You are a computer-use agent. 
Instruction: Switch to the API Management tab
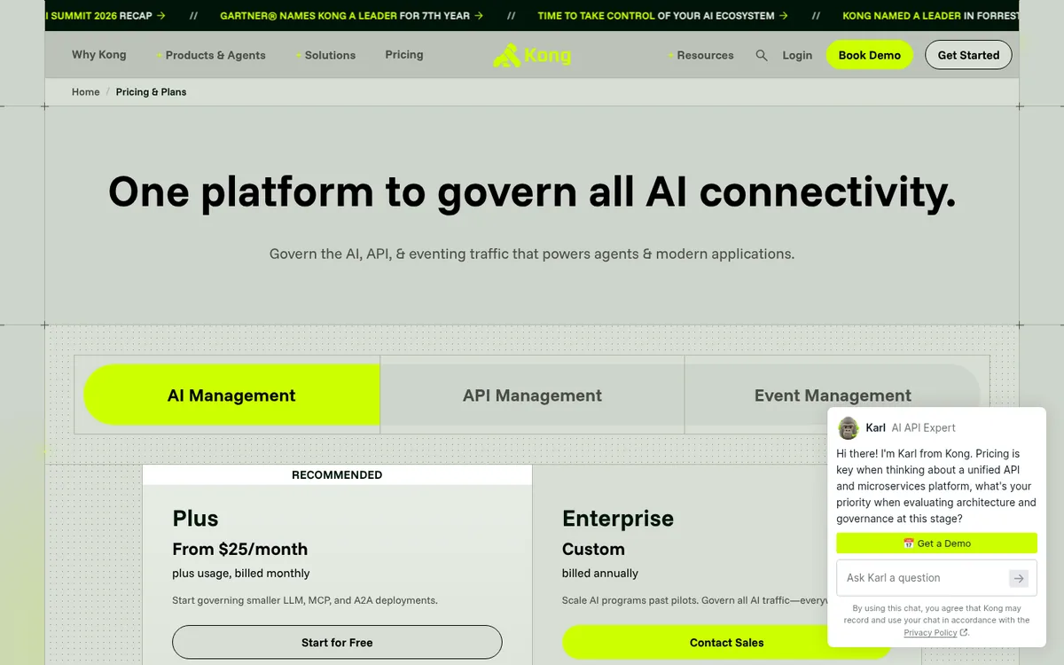click(532, 395)
